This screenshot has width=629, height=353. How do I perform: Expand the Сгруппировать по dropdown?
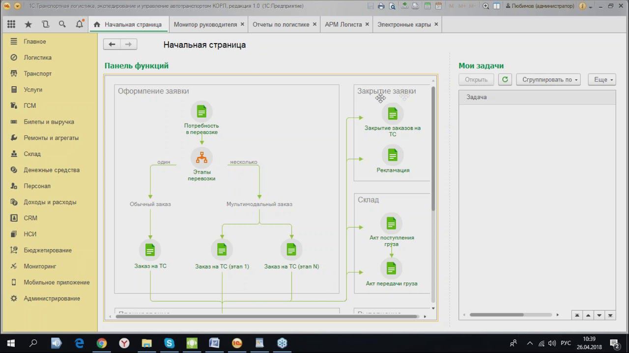(548, 79)
